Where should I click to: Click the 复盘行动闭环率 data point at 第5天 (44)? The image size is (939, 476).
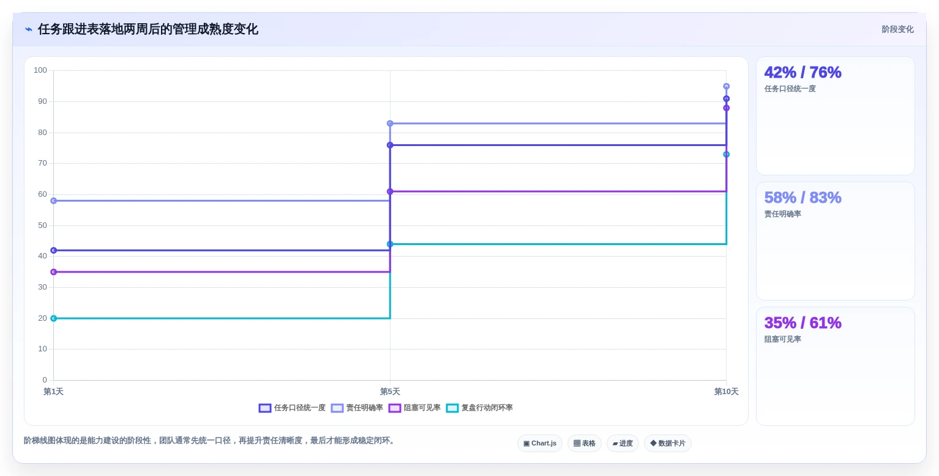click(x=390, y=244)
